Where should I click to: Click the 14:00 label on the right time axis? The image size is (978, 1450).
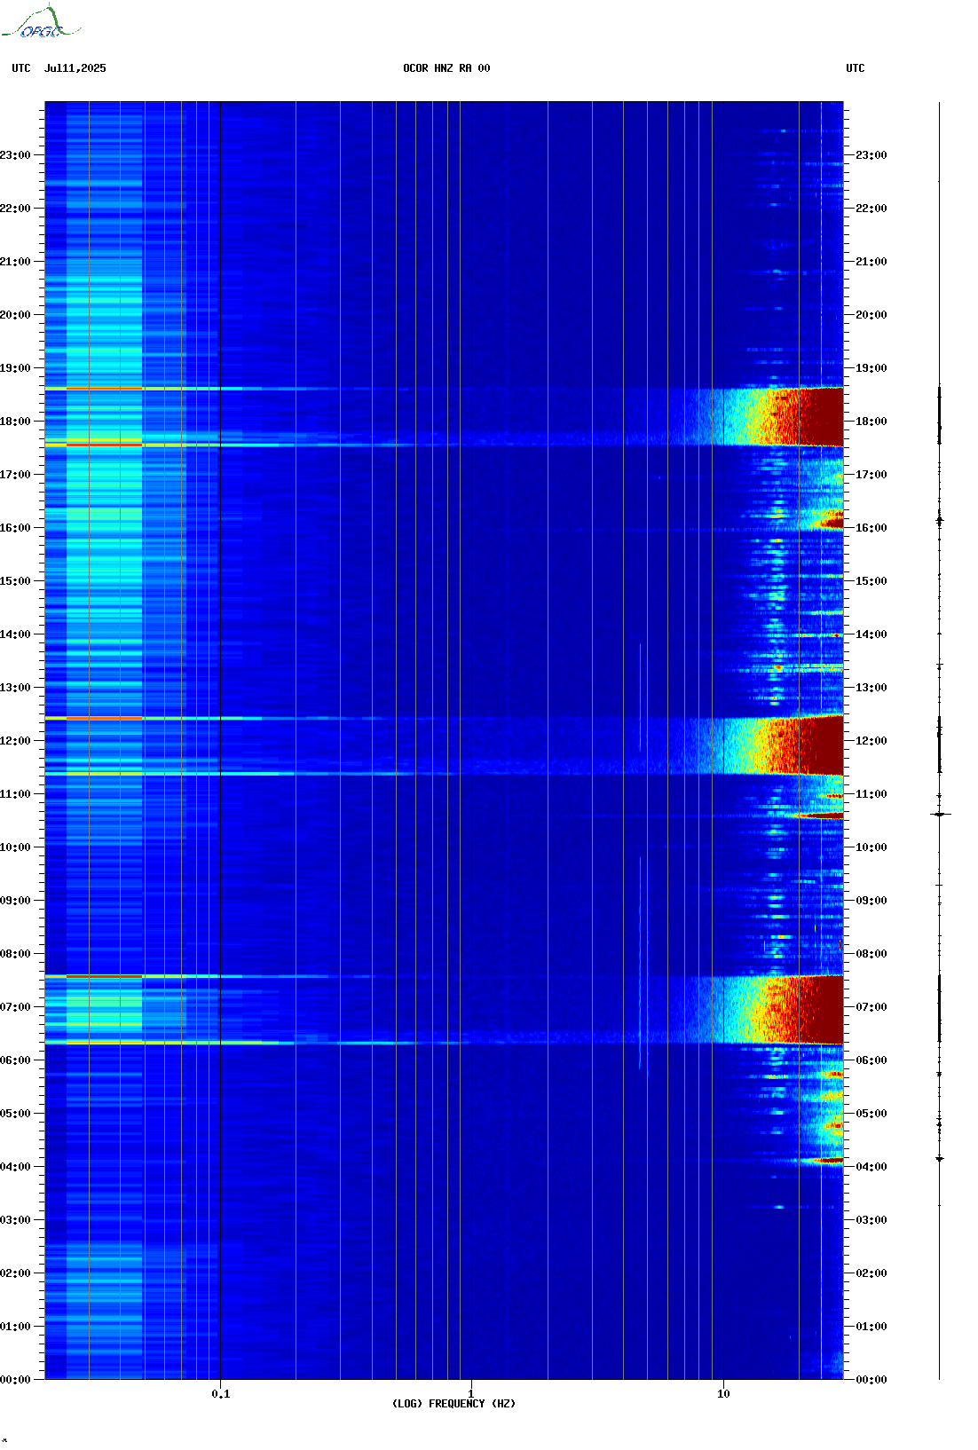tap(872, 634)
